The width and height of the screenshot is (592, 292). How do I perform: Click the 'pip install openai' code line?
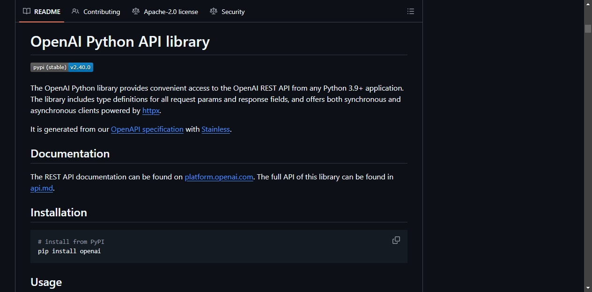[69, 251]
